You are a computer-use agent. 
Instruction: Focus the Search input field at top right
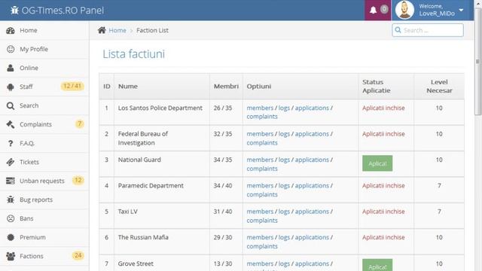(x=428, y=30)
